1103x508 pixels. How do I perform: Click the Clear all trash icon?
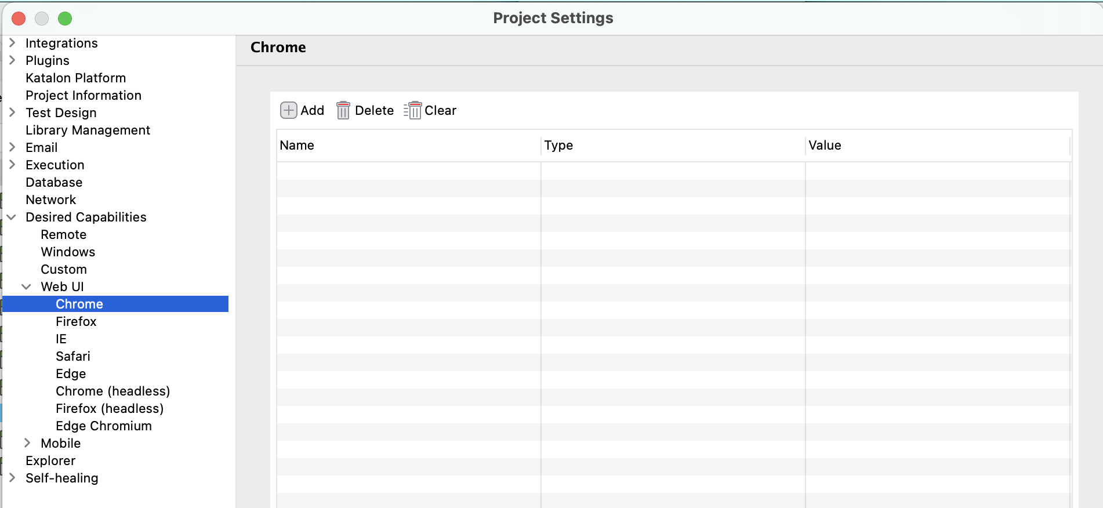coord(413,110)
